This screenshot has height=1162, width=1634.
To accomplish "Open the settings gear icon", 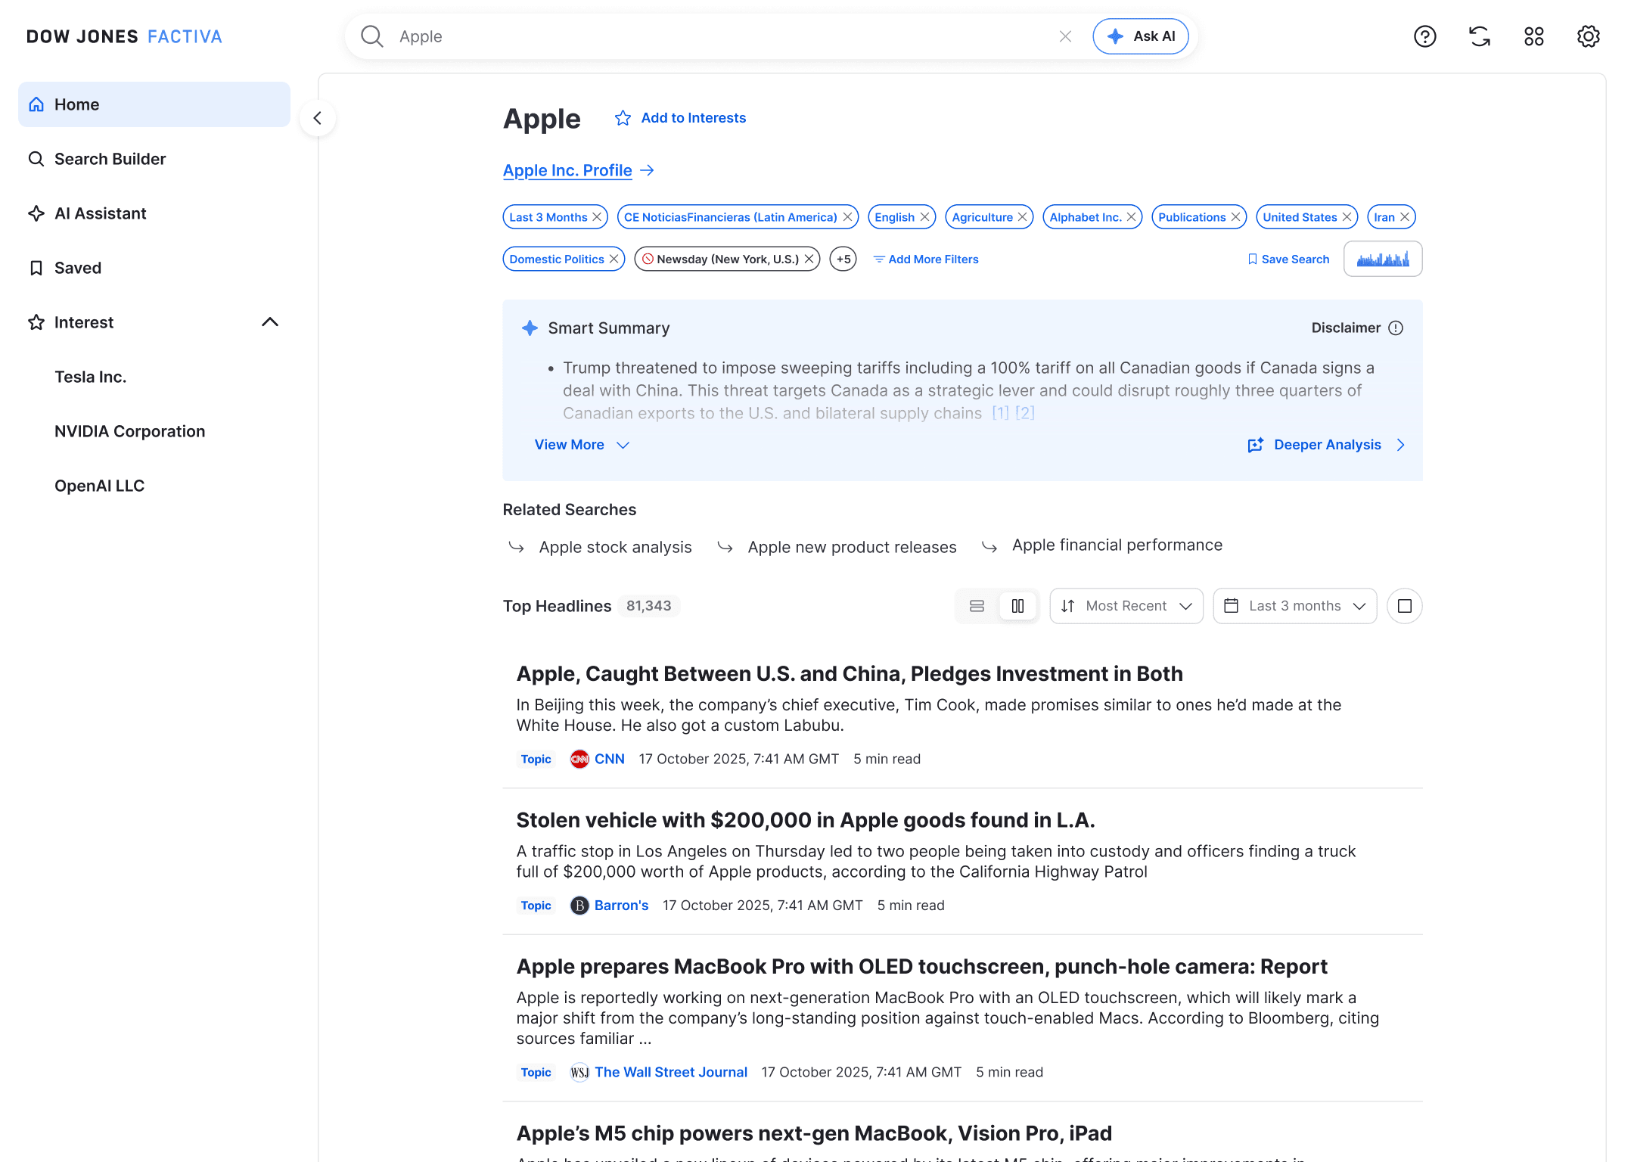I will (x=1588, y=36).
